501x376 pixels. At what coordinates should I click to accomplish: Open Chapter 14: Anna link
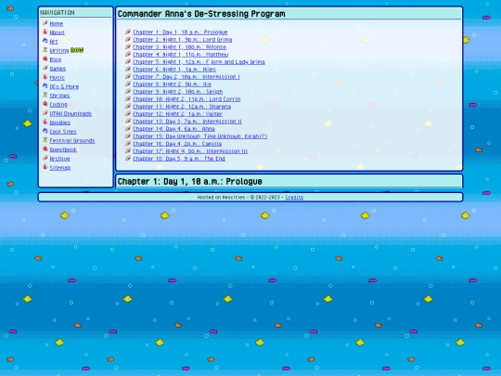[x=173, y=129]
